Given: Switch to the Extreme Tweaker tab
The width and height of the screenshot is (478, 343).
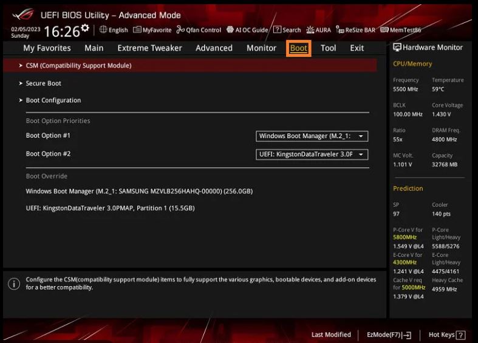Looking at the screenshot, I should coord(149,48).
